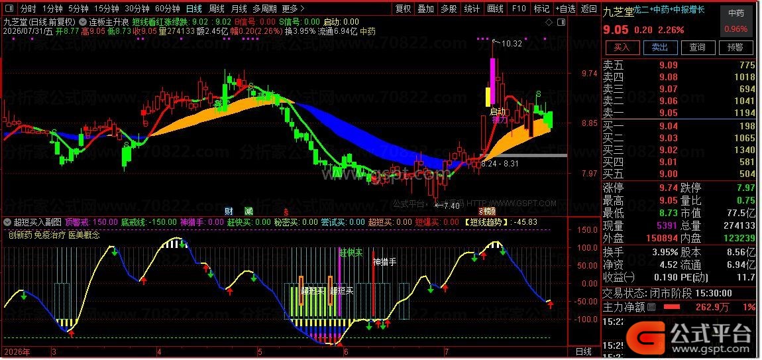Click the 接力 signal label on chart
The image size is (762, 360).
(x=500, y=119)
